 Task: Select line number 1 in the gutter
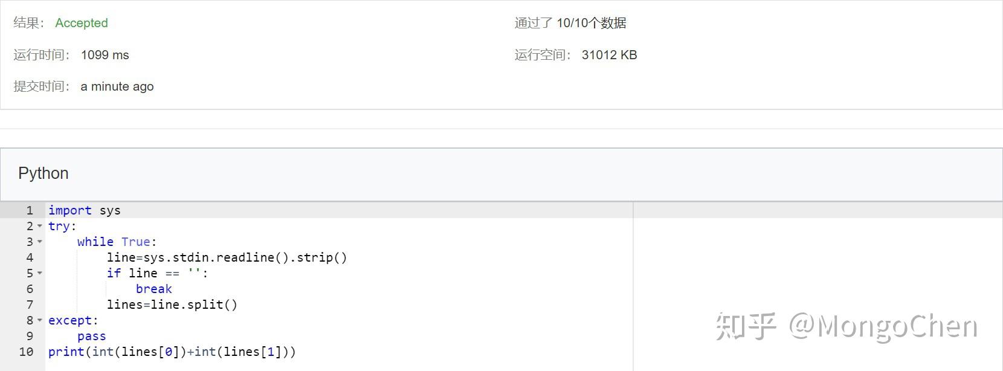(x=29, y=210)
